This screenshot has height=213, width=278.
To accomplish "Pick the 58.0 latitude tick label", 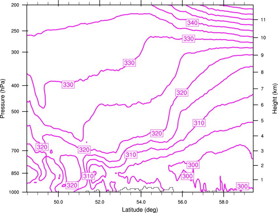I will pyautogui.click(x=224, y=202).
